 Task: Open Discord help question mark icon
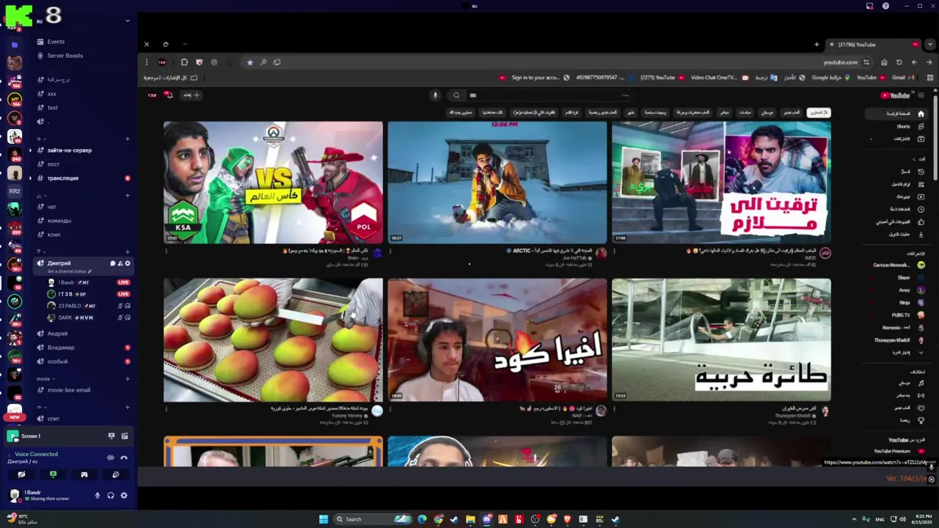[885, 6]
